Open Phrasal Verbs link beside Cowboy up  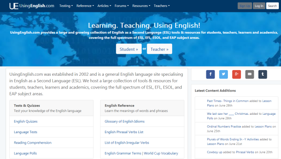coord(245,152)
